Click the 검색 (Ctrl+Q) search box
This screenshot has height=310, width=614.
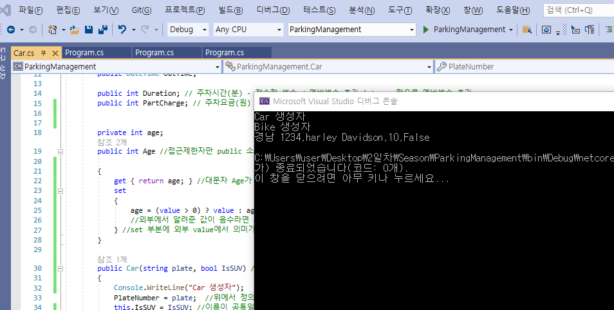[x=579, y=10]
